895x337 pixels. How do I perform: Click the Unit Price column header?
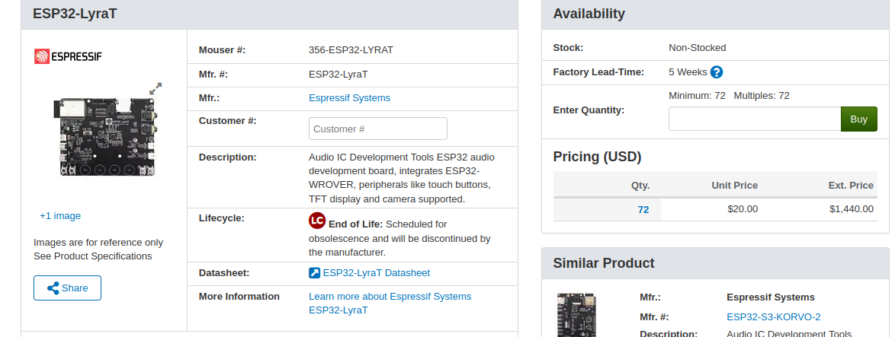[x=735, y=186]
